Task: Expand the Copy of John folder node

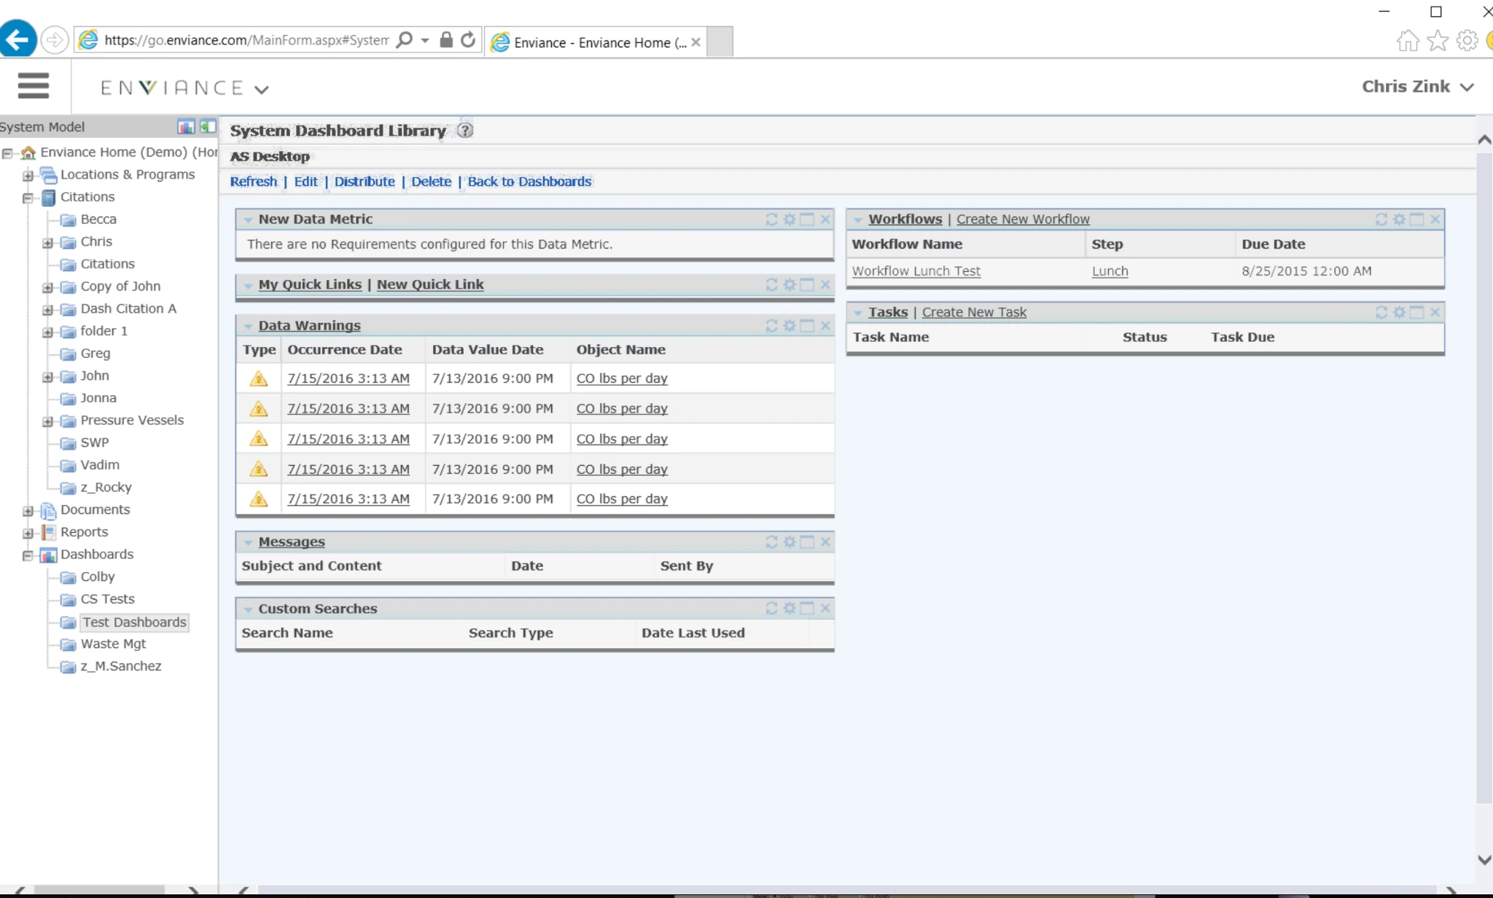Action: pyautogui.click(x=48, y=288)
